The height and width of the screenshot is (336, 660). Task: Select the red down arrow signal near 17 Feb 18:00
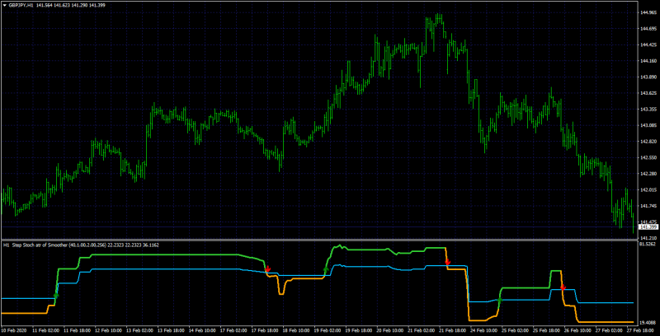[268, 268]
